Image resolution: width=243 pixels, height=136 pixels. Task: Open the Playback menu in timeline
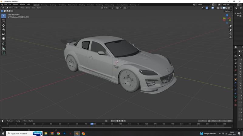tap(10, 121)
